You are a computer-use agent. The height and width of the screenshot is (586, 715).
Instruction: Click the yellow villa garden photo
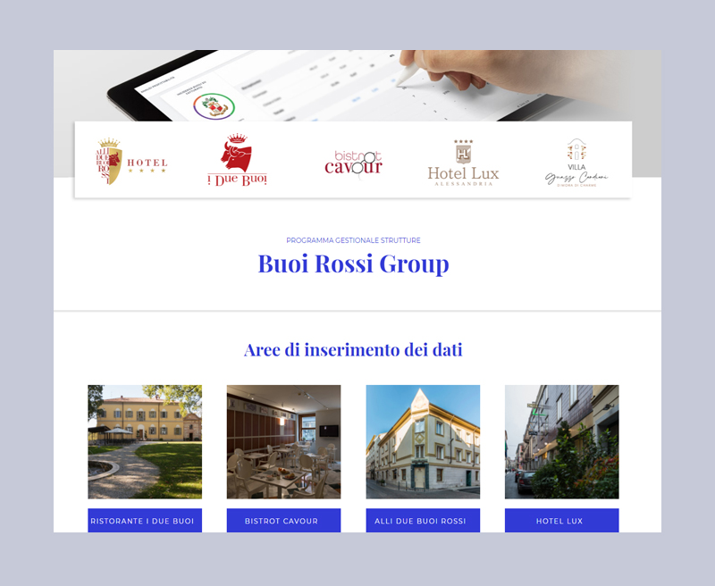click(145, 441)
